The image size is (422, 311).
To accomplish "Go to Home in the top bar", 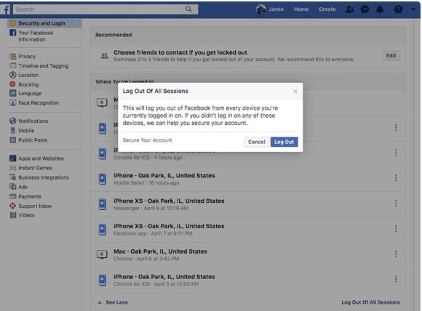I will [301, 9].
